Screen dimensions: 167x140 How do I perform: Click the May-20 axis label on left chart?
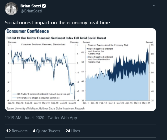click(72, 103)
